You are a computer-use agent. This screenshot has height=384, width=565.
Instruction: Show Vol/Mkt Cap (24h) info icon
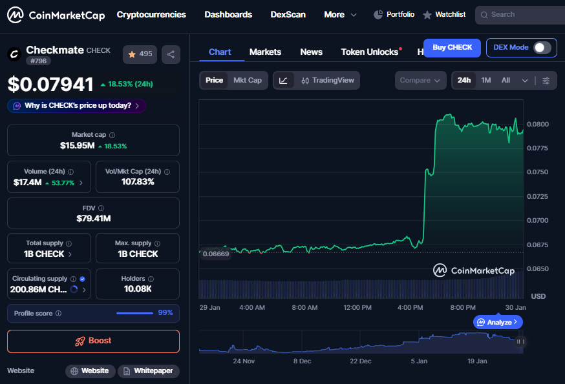(x=167, y=172)
